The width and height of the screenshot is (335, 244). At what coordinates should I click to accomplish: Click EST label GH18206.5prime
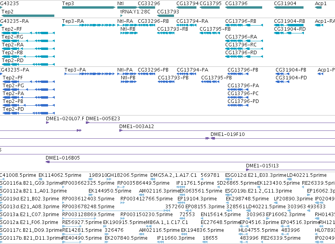click(x=127, y=175)
